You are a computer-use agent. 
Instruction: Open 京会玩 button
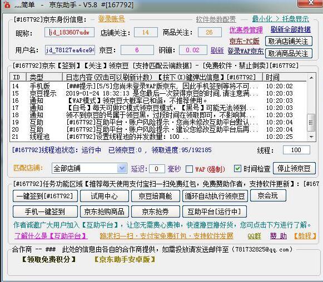(268, 195)
